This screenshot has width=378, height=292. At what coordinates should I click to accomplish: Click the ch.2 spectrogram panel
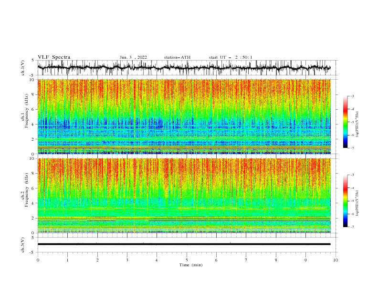[x=184, y=196]
